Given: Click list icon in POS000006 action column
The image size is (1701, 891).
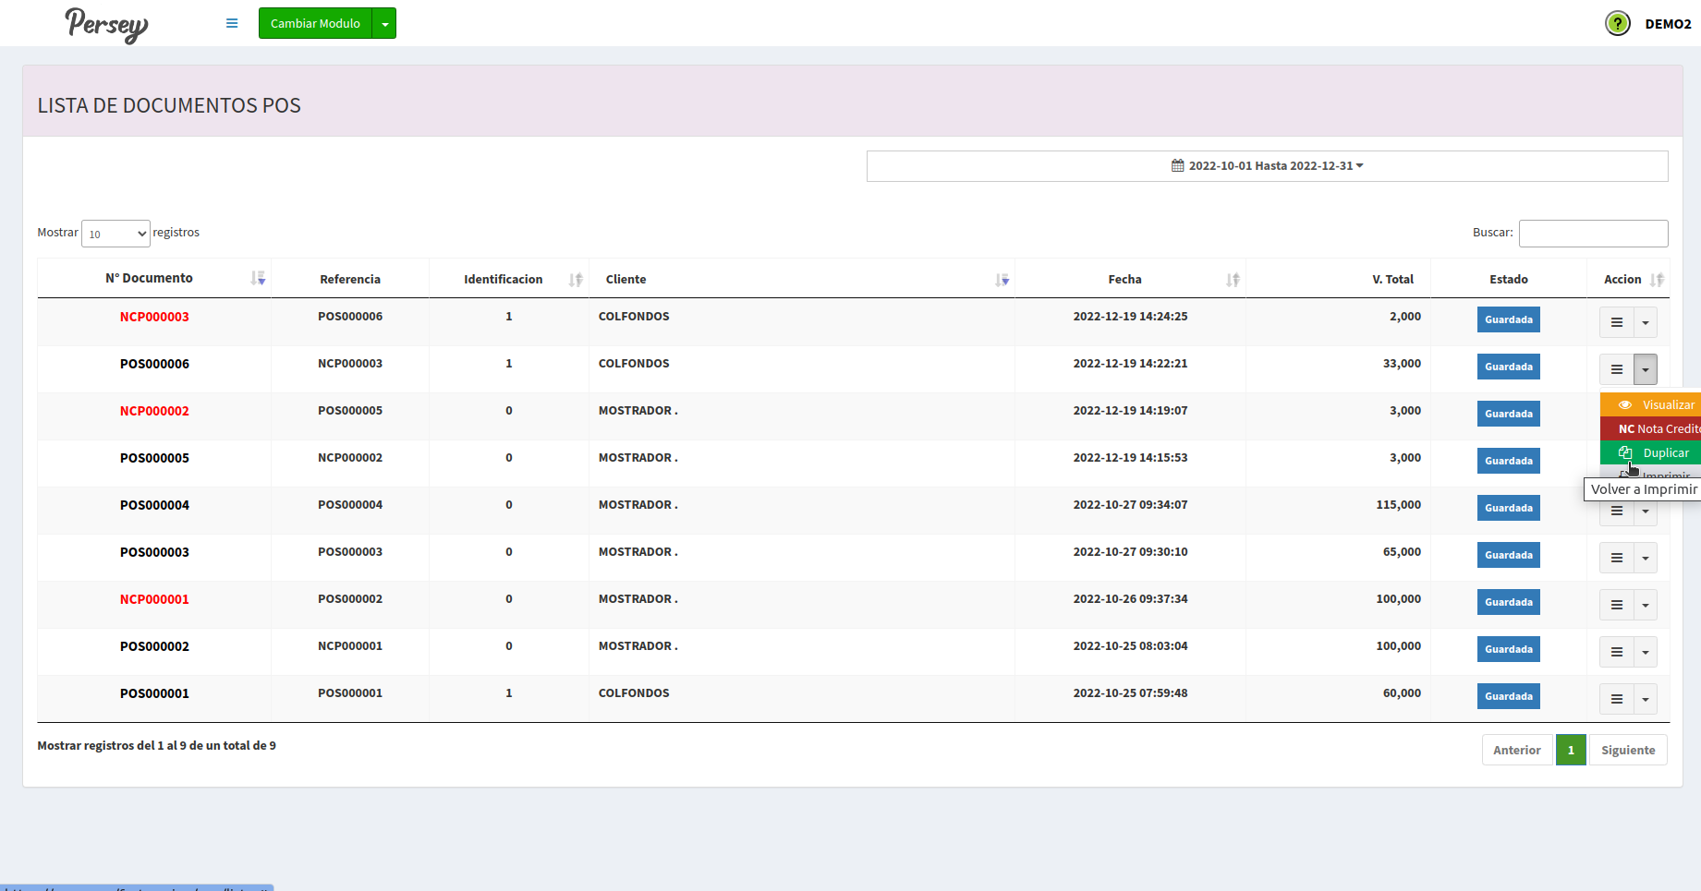Looking at the screenshot, I should coord(1616,369).
